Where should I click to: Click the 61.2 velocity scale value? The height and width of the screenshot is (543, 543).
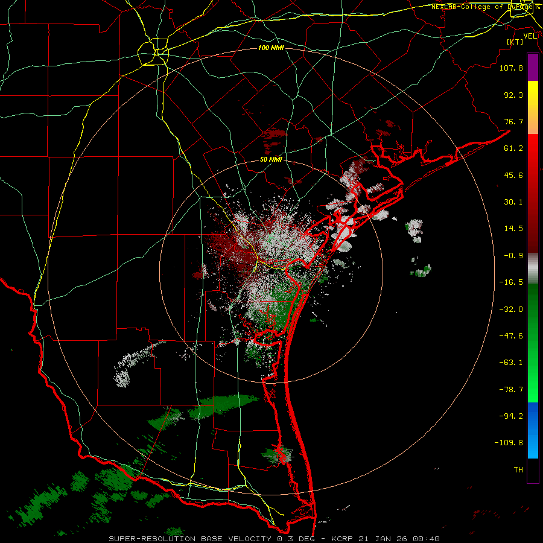coord(513,148)
